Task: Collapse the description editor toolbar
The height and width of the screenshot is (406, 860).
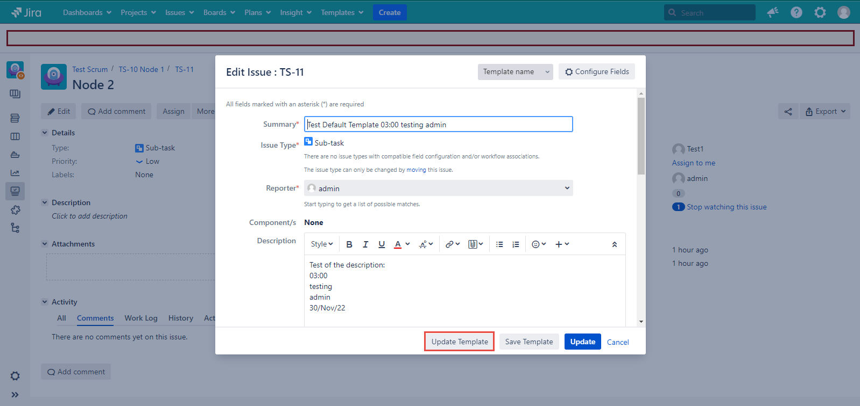Action: [614, 244]
